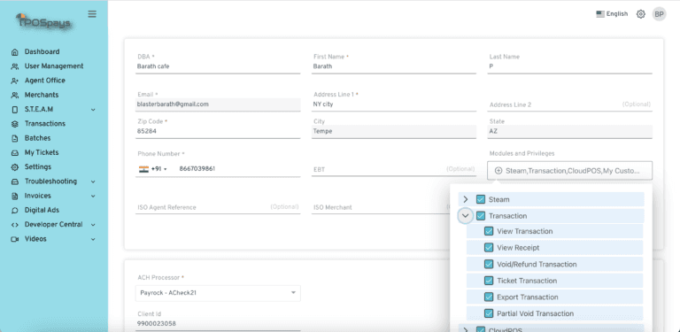The width and height of the screenshot is (680, 332).
Task: Click the US flag language icon
Action: coord(600,14)
